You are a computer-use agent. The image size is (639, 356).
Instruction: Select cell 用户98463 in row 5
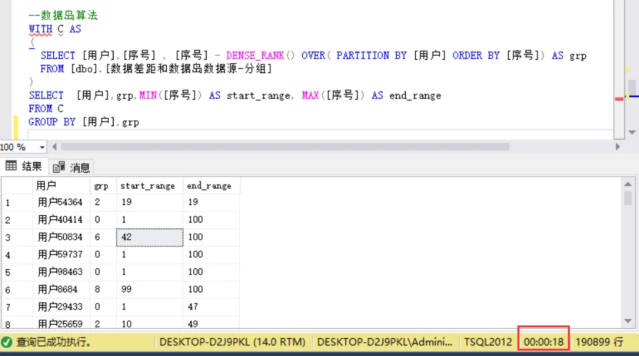coord(61,272)
